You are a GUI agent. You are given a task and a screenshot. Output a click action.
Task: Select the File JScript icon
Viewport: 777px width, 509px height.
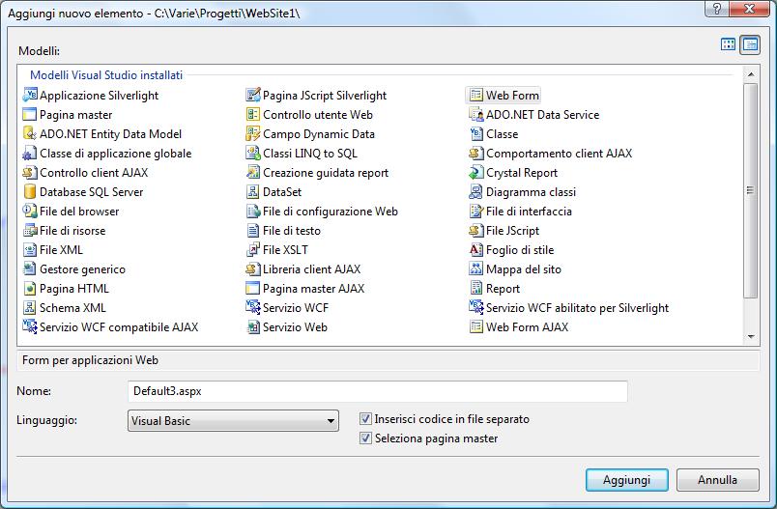476,230
